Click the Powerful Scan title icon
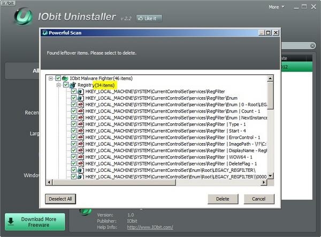This screenshot has width=321, height=237. [x=45, y=33]
